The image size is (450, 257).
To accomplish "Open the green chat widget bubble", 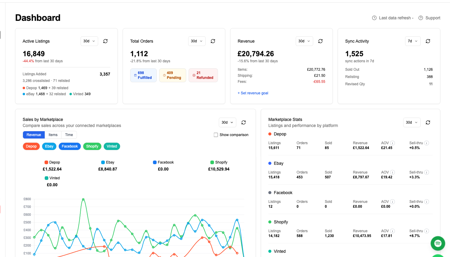I will (x=438, y=243).
